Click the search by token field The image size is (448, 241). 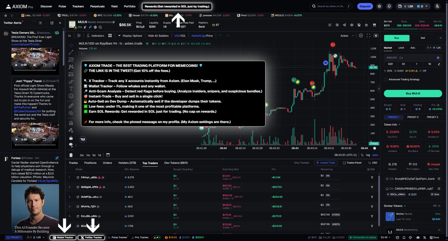pyautogui.click(x=330, y=6)
